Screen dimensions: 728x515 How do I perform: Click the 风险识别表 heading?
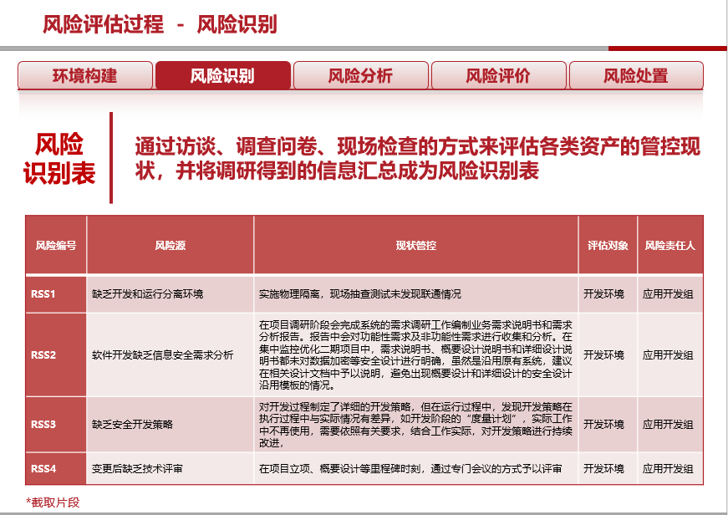click(59, 158)
